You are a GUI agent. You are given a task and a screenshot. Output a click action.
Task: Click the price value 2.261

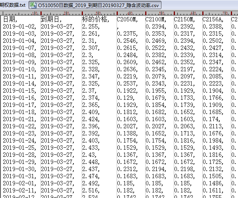(x=91, y=34)
